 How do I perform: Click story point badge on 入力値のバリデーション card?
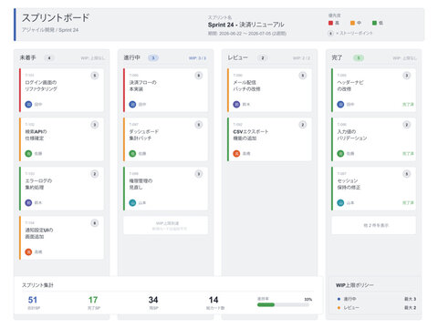tap(407, 125)
